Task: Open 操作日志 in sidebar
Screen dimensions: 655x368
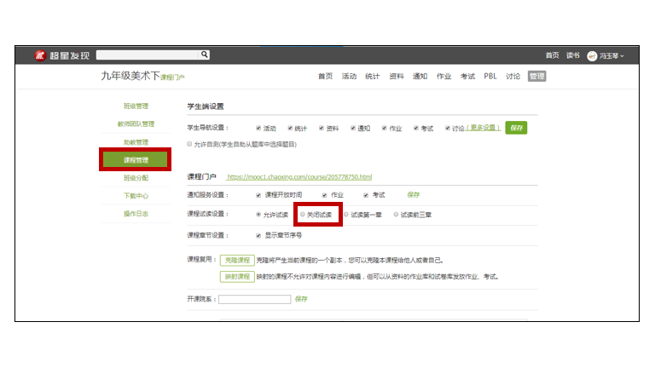Action: click(136, 214)
